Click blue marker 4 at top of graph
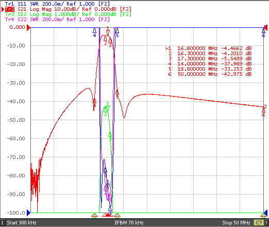The height and width of the screenshot is (227, 269). 94,33
